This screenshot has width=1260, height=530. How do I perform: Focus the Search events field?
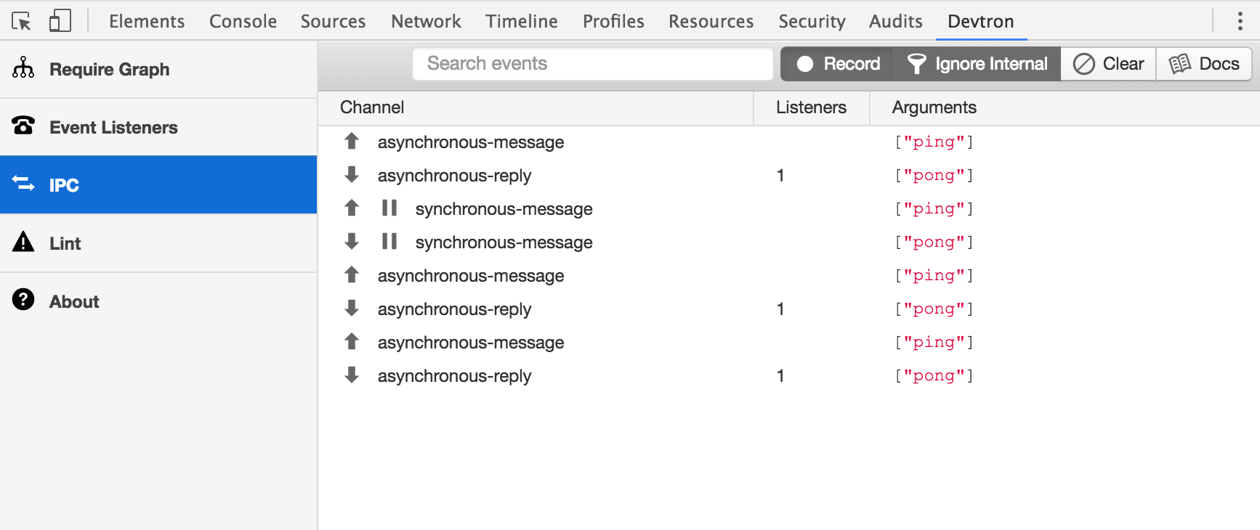coord(593,64)
